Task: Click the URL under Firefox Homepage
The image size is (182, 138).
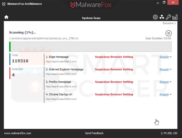Action: [61, 86]
